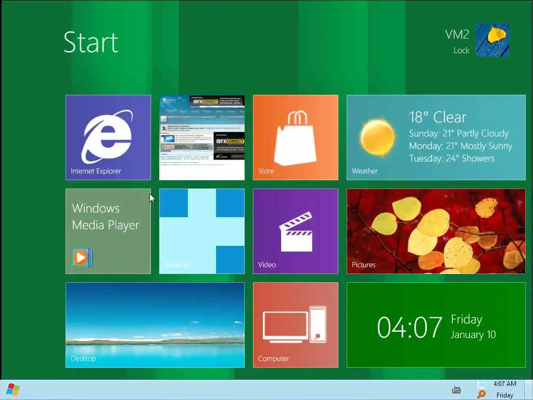Launch the Video clapperboard tile
533x400 pixels.
[x=296, y=231]
